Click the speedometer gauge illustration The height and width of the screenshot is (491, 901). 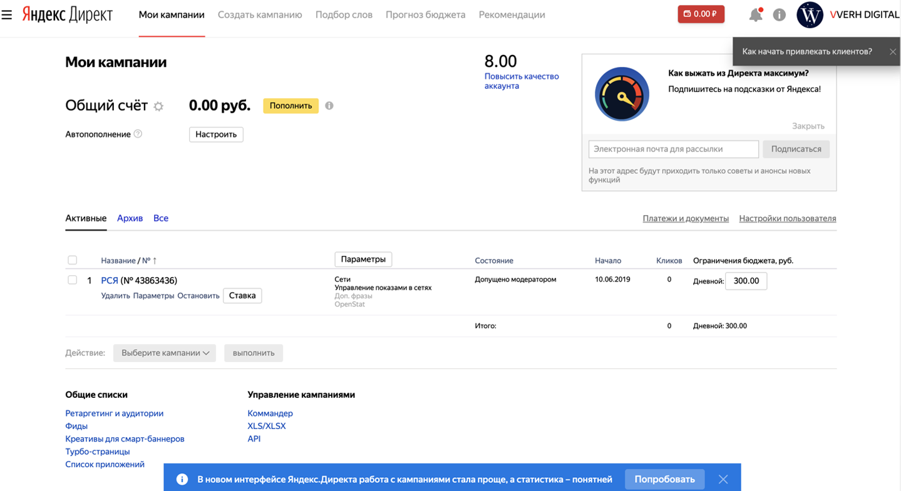pyautogui.click(x=622, y=94)
